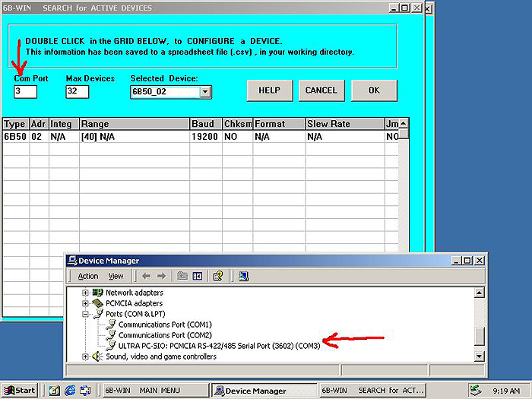The width and height of the screenshot is (532, 399).
Task: Click the 6B50 cell in the grid
Action: (x=16, y=137)
